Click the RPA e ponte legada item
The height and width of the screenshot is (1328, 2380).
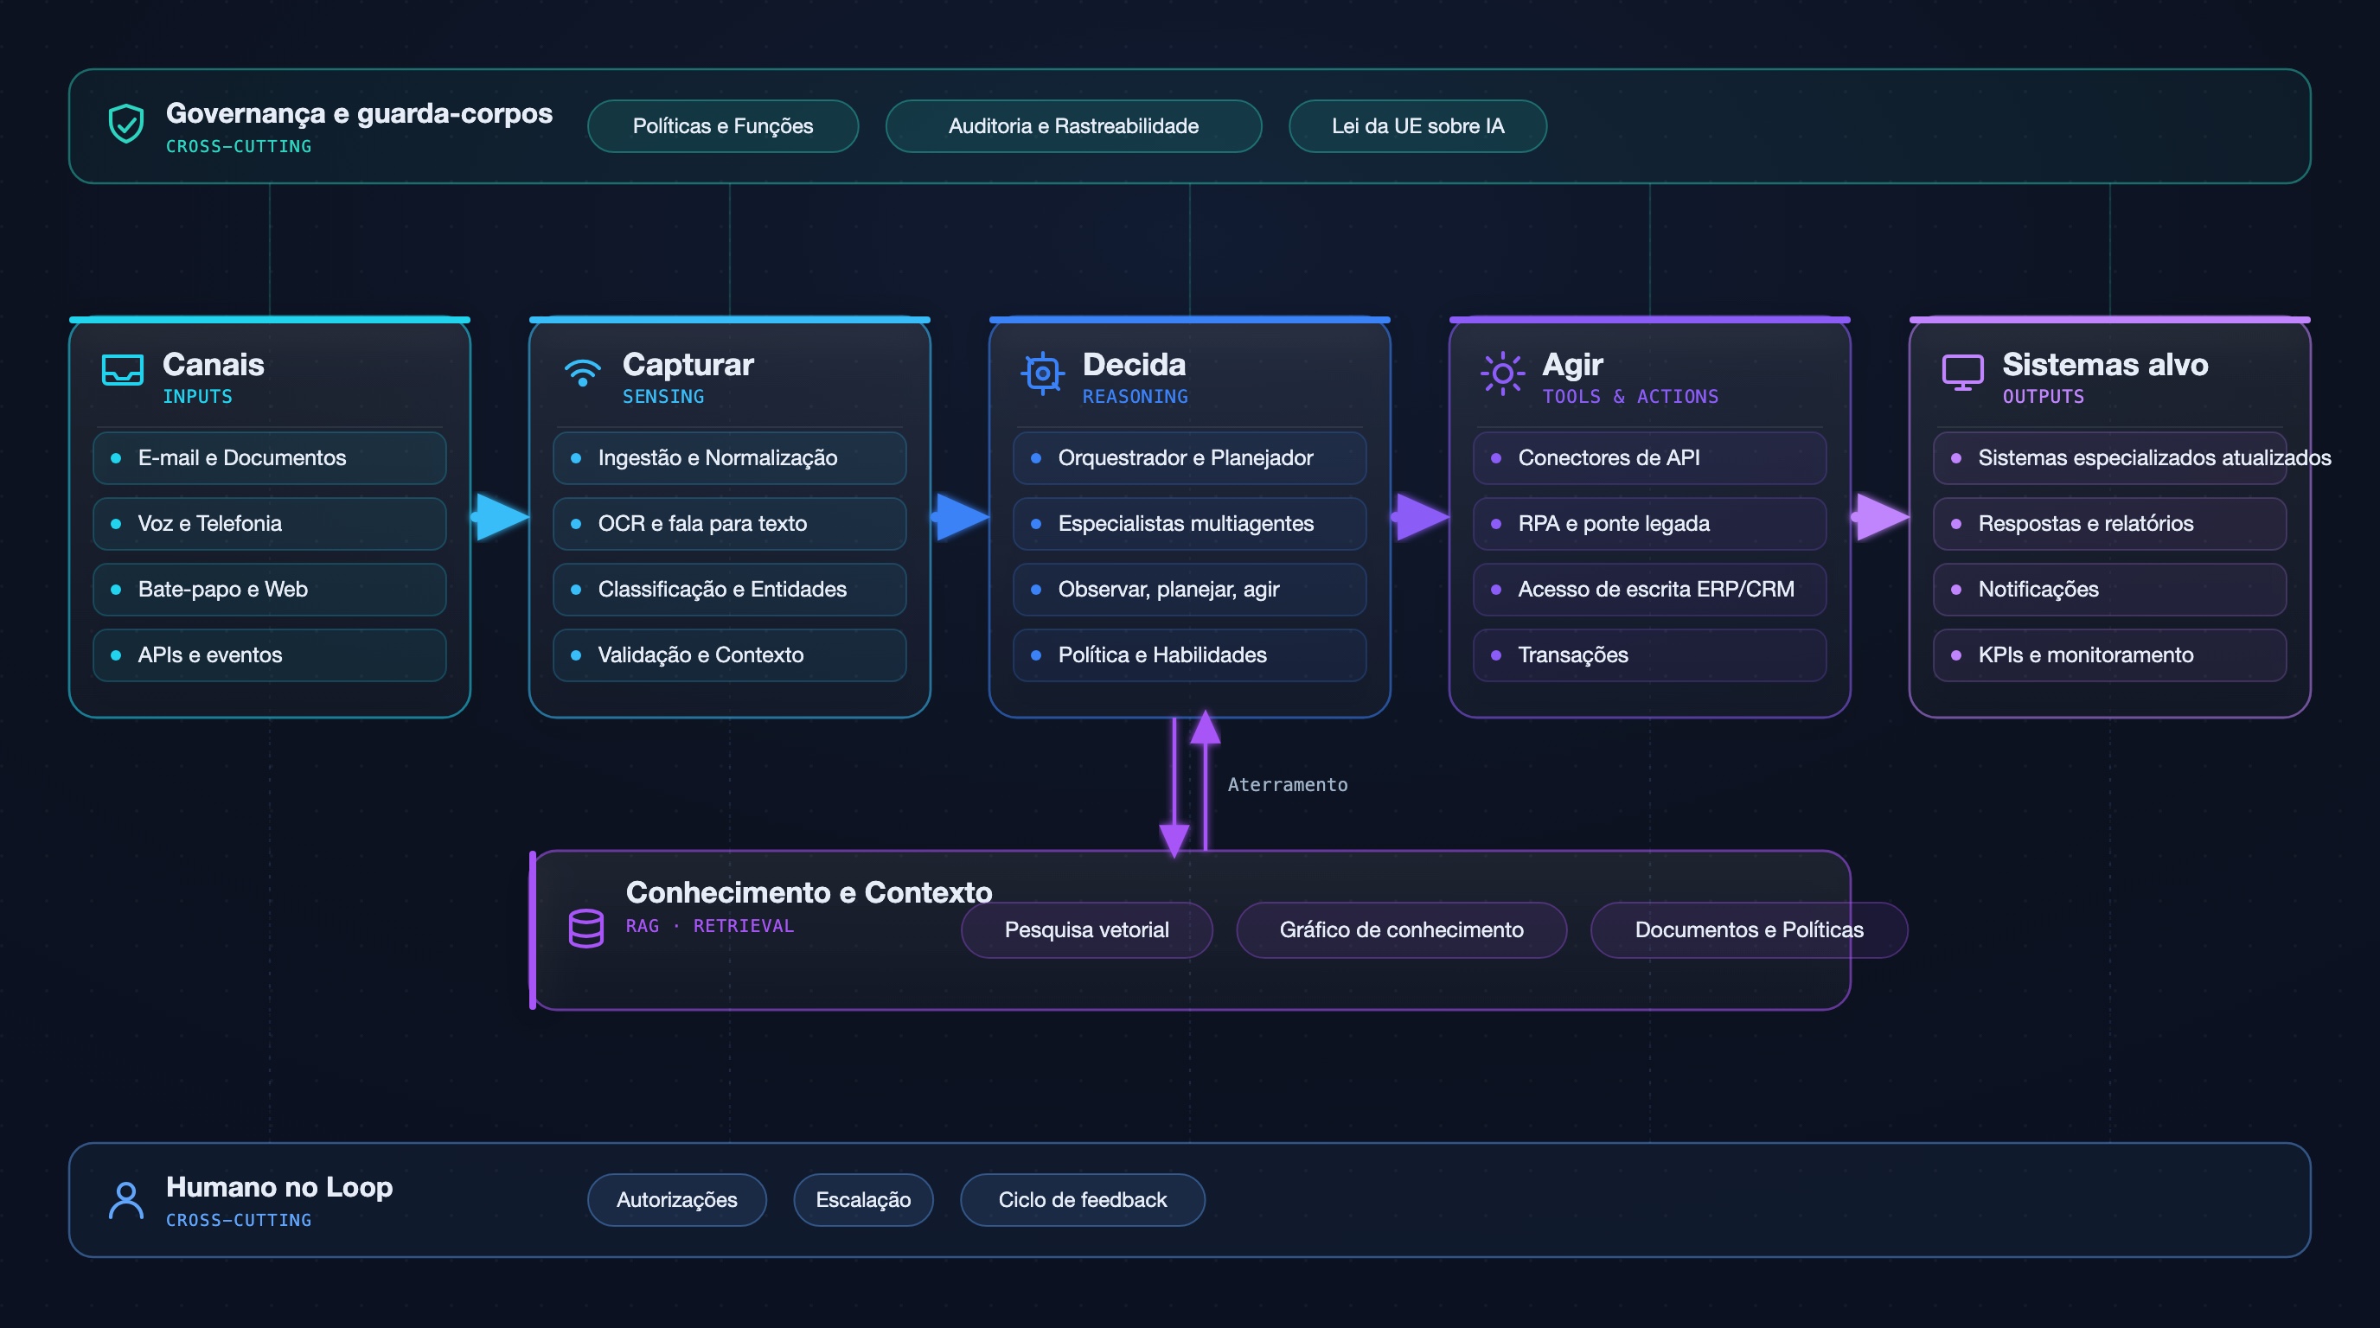(1650, 524)
